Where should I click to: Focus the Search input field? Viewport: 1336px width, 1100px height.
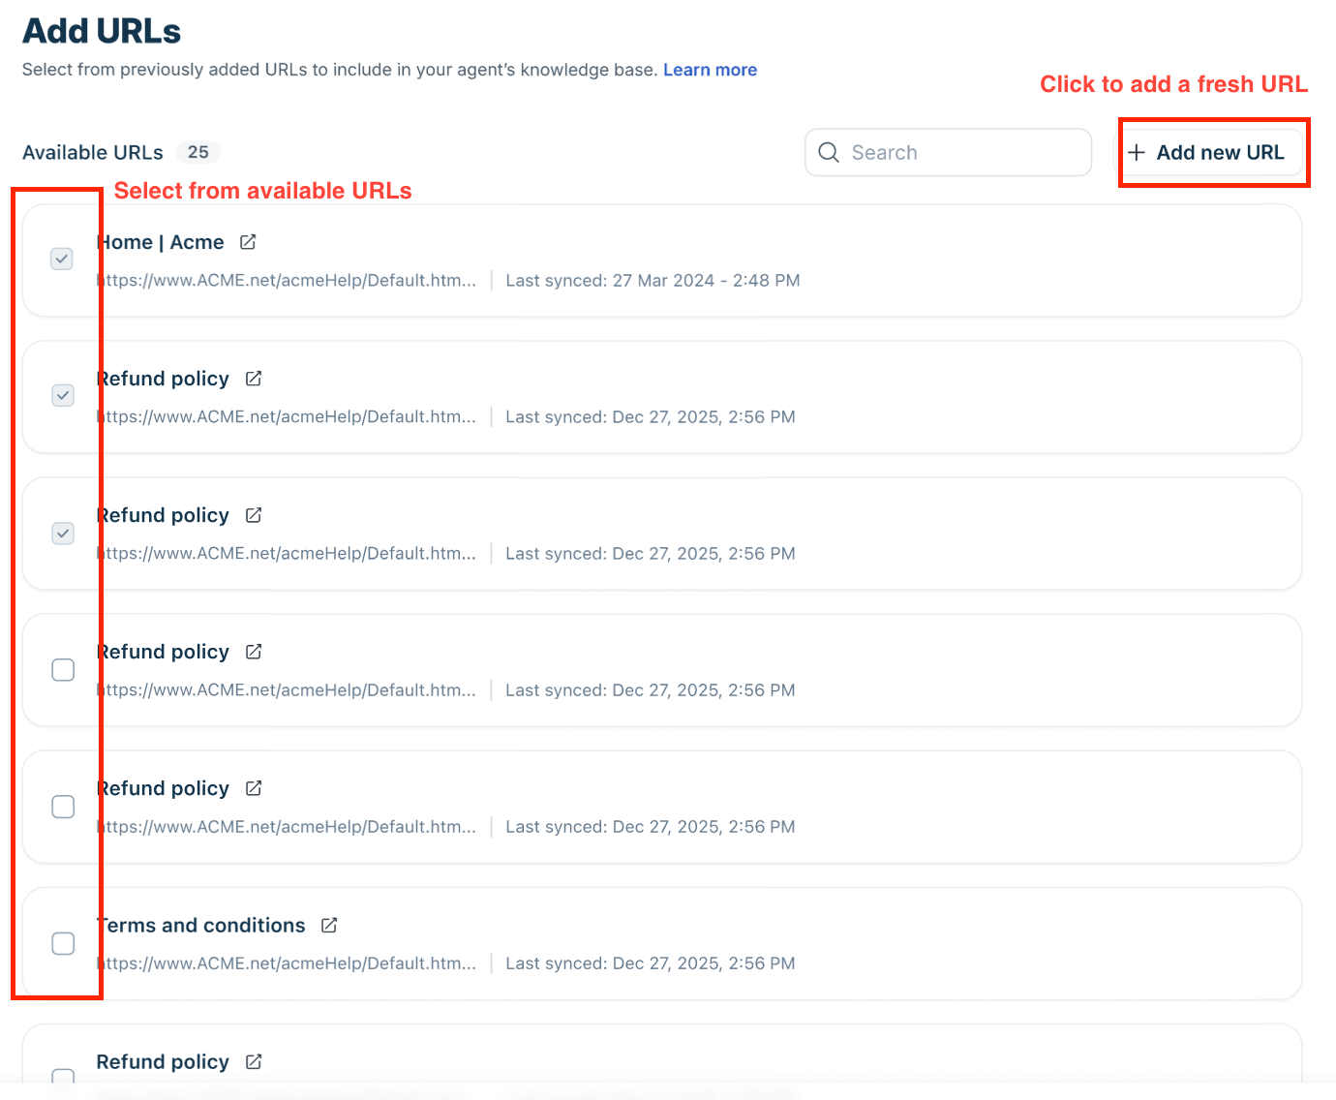coord(948,152)
